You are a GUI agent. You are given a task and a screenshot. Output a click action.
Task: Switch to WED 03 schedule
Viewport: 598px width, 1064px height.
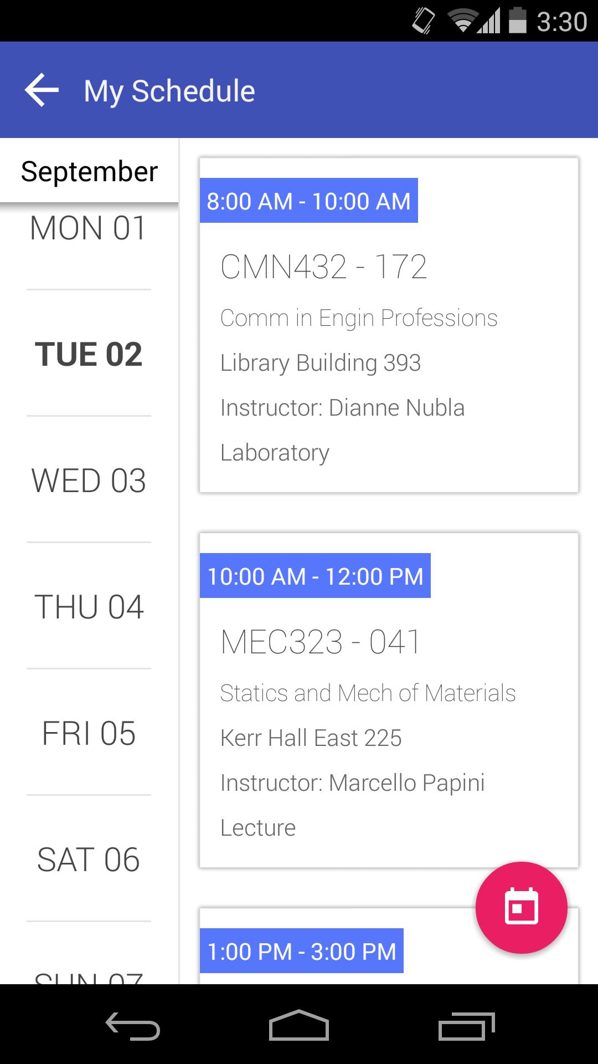pyautogui.click(x=89, y=480)
